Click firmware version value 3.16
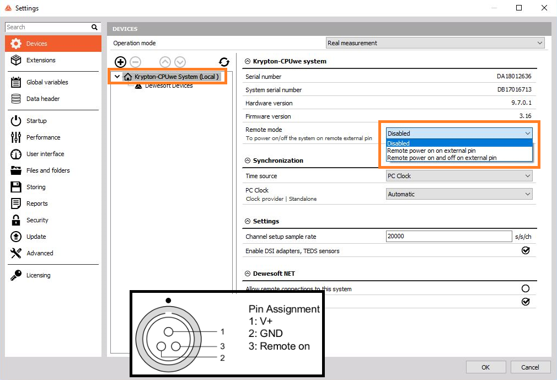This screenshot has width=557, height=380. (526, 116)
